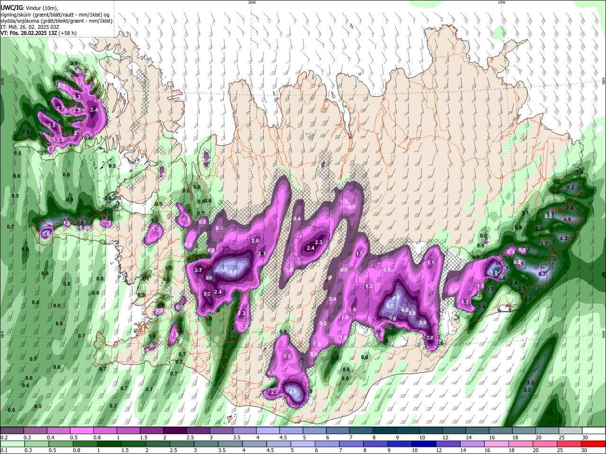Click the '5.0' value on the map
The image size is (606, 454).
click(x=391, y=306)
